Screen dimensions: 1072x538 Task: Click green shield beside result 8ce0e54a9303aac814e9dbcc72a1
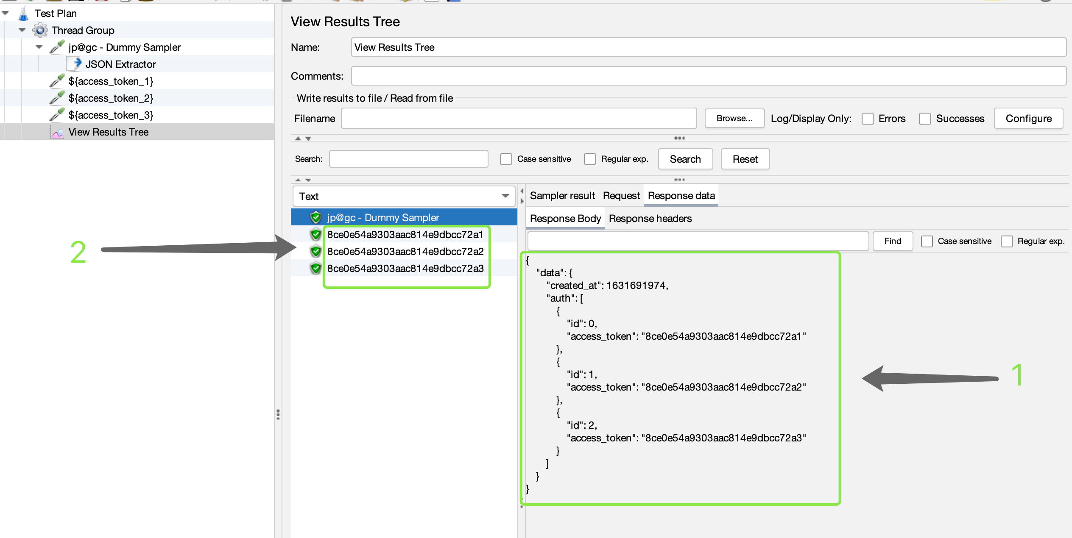tap(315, 234)
